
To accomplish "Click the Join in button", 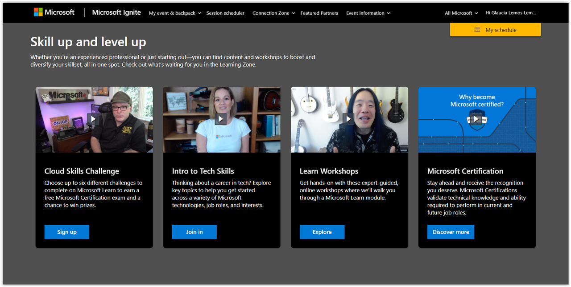I will pyautogui.click(x=194, y=232).
